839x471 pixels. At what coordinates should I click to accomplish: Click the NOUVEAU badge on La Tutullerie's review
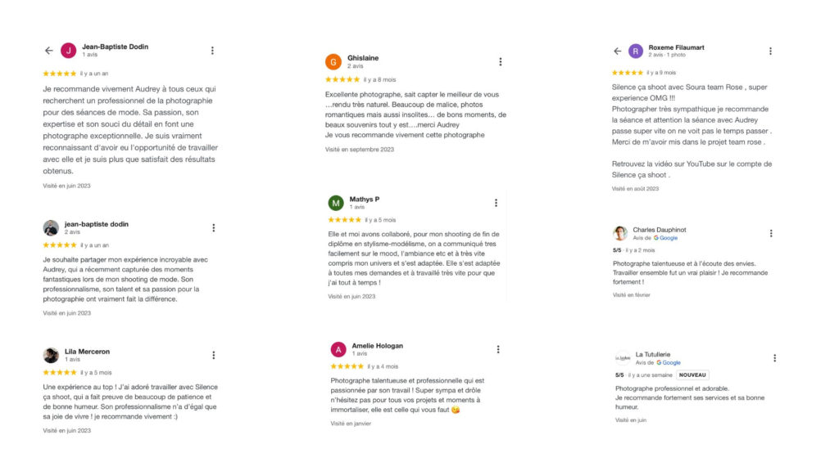693,375
